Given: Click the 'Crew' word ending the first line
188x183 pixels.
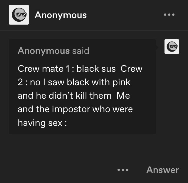Looking at the screenshot, I should point(132,69).
